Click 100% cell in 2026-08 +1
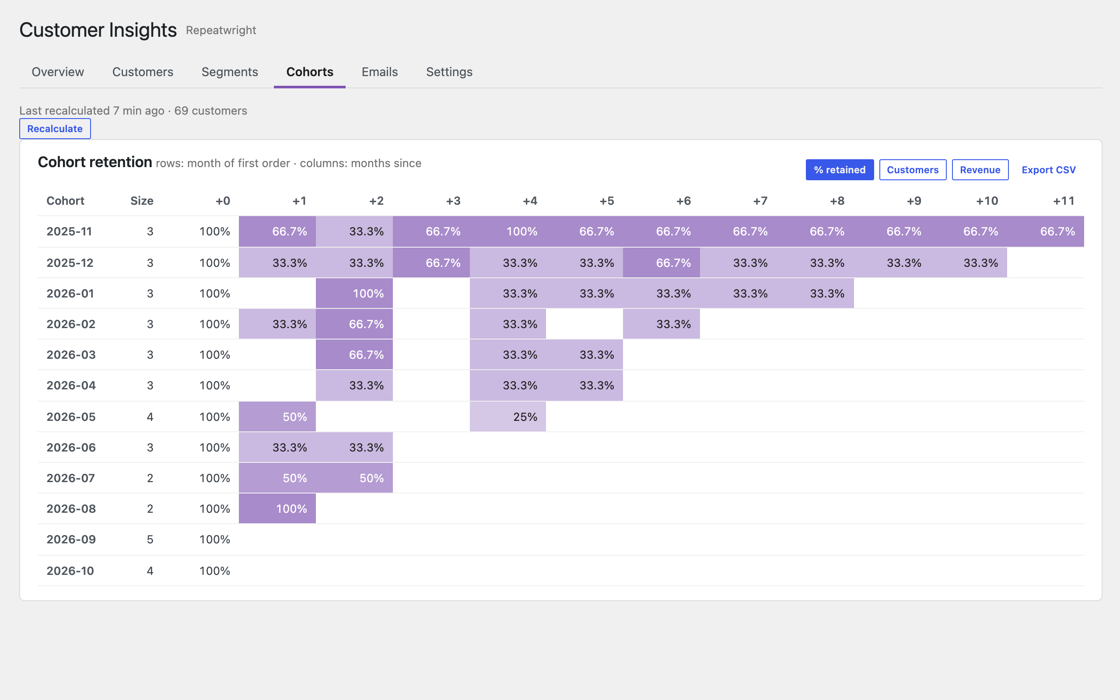The image size is (1120, 700). [277, 508]
